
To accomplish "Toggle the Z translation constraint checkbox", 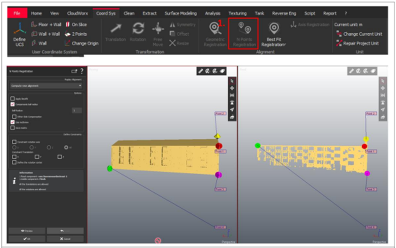I will (x=59, y=157).
